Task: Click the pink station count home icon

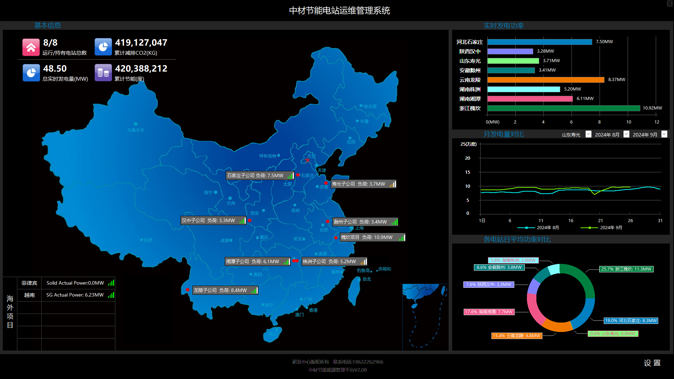Action: tap(31, 47)
